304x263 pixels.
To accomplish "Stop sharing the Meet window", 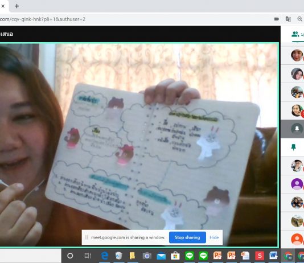I will click(x=187, y=237).
